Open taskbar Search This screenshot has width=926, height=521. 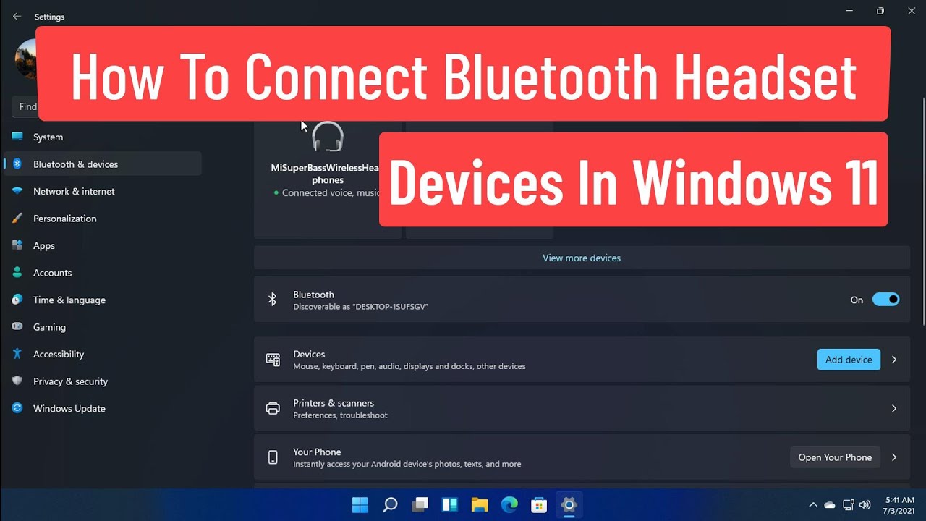(x=390, y=504)
